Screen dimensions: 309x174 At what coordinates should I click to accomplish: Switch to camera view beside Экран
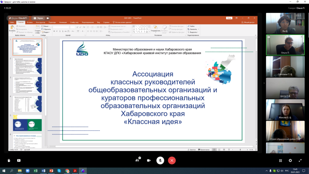pyautogui.click(x=48, y=18)
